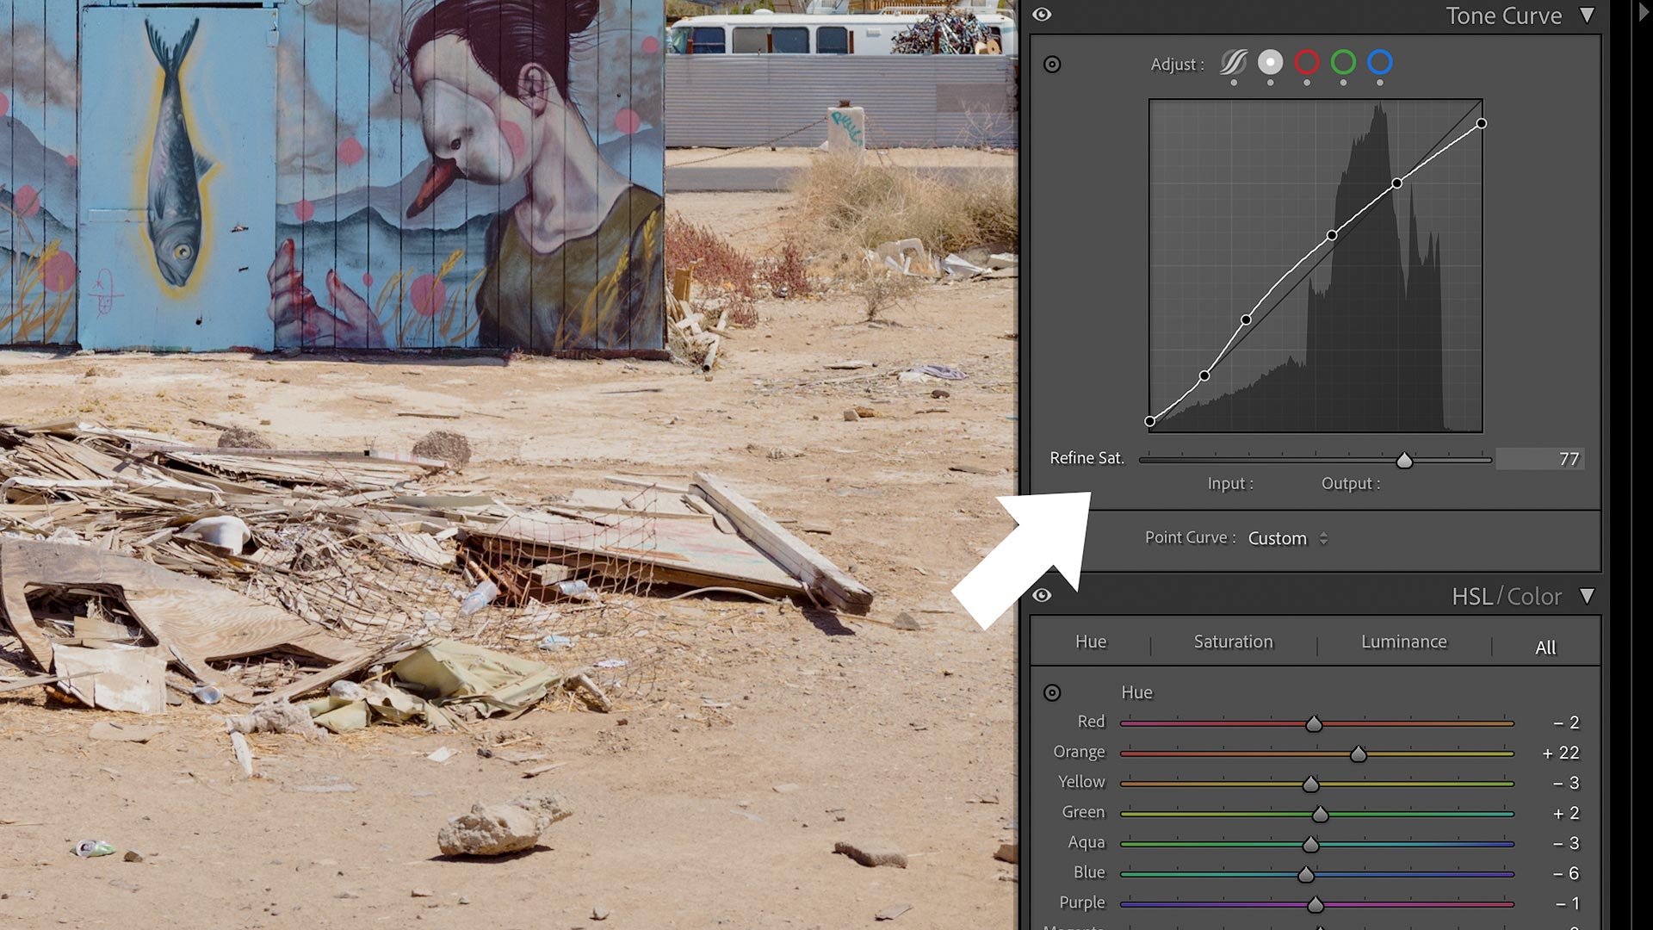Toggle the Tone Curve panel visibility eye
This screenshot has height=930, width=1653.
(1043, 15)
